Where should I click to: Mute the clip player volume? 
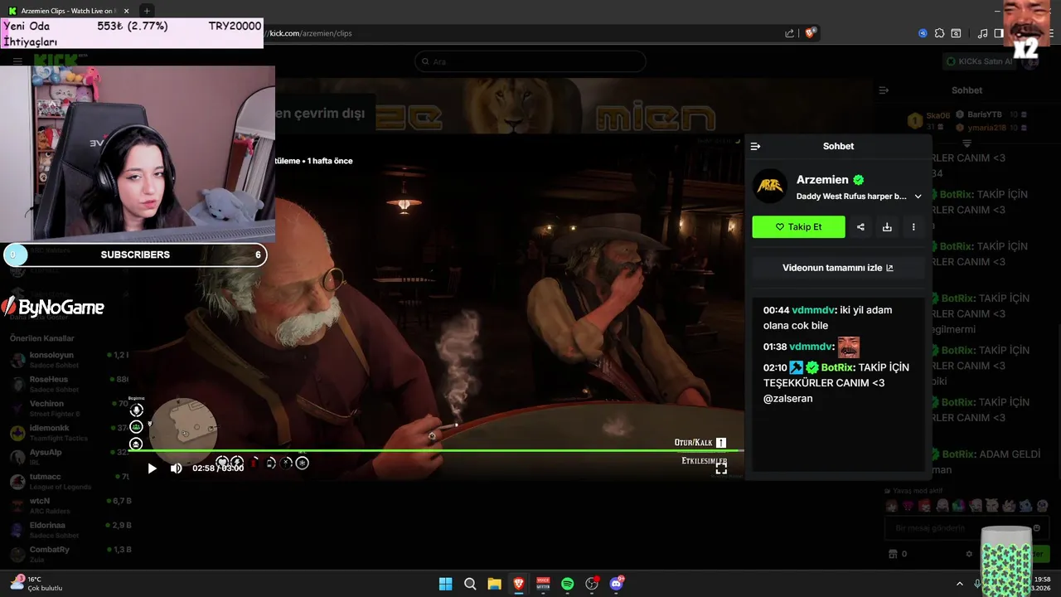pyautogui.click(x=176, y=468)
